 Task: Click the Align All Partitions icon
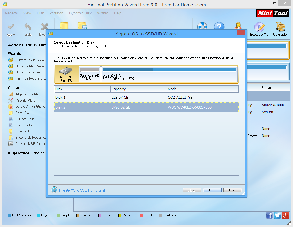[x=11, y=94]
